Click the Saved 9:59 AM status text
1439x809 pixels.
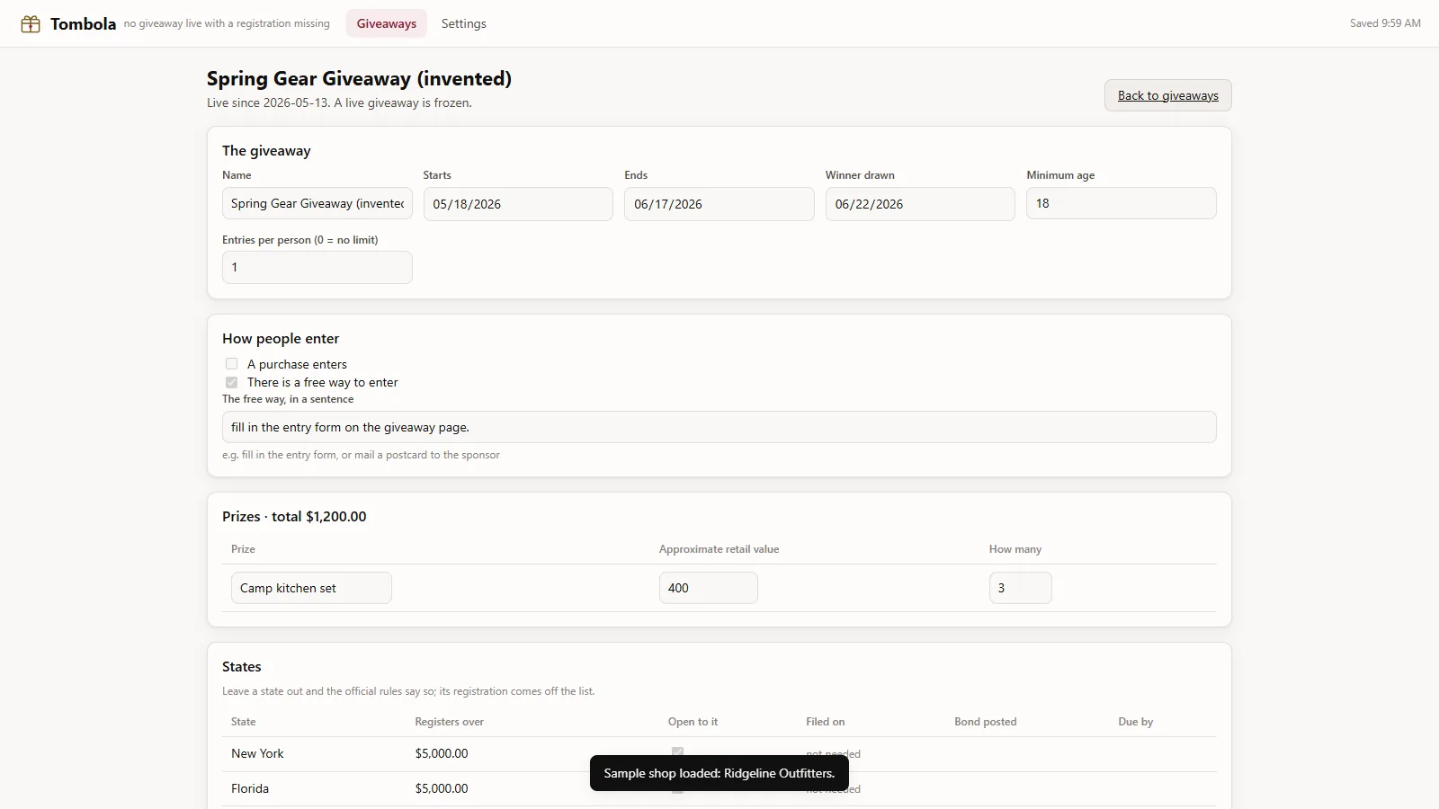tap(1385, 23)
